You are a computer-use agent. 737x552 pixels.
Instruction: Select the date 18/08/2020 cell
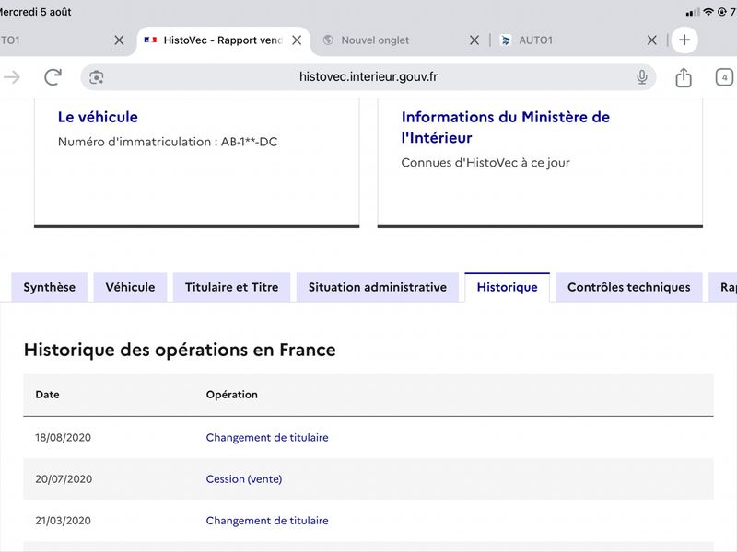63,438
